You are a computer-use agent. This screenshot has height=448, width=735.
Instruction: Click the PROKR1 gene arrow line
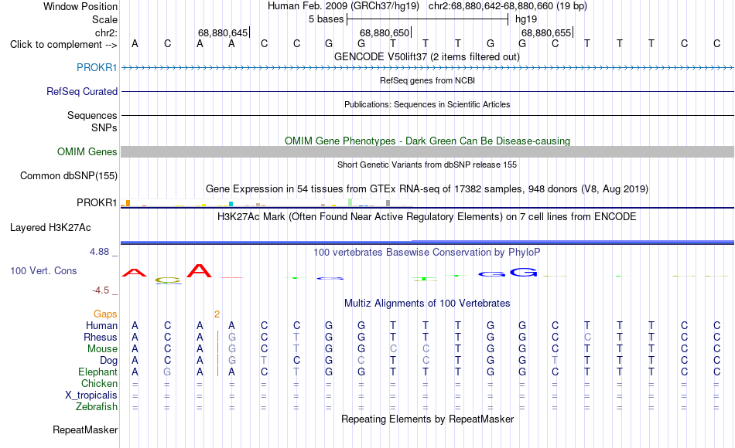click(x=427, y=68)
